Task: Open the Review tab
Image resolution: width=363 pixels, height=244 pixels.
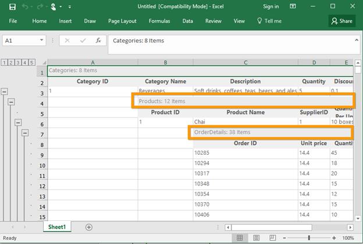Action: (213, 21)
